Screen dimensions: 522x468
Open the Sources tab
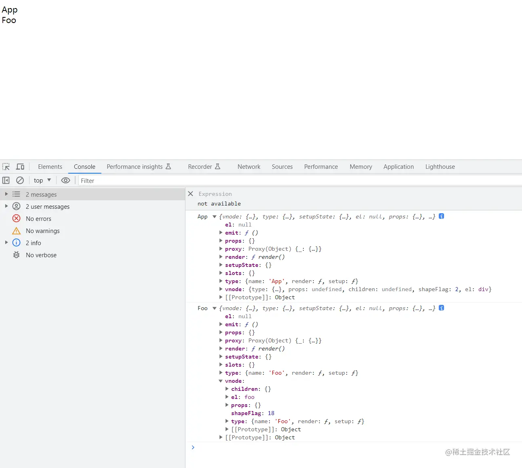282,167
